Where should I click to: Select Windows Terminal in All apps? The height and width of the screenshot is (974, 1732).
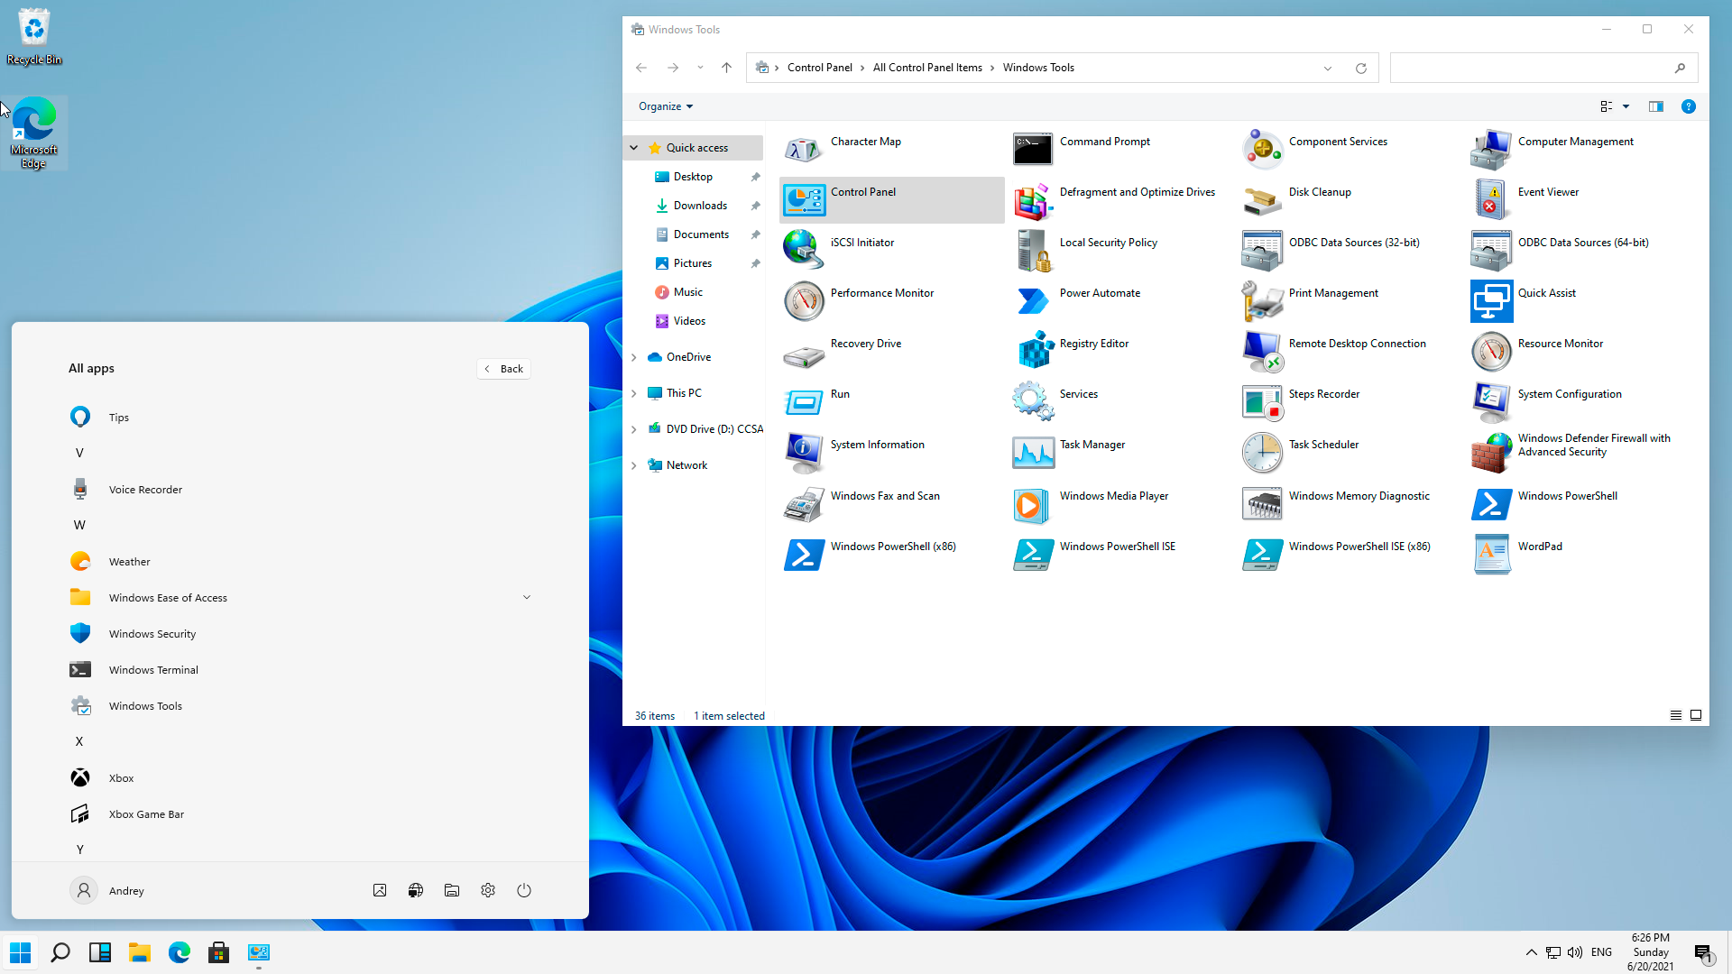153,669
